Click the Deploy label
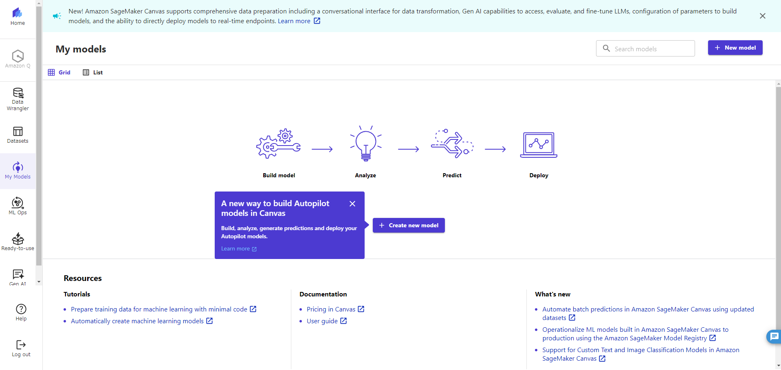Screen dimensions: 781x370 pos(539,175)
